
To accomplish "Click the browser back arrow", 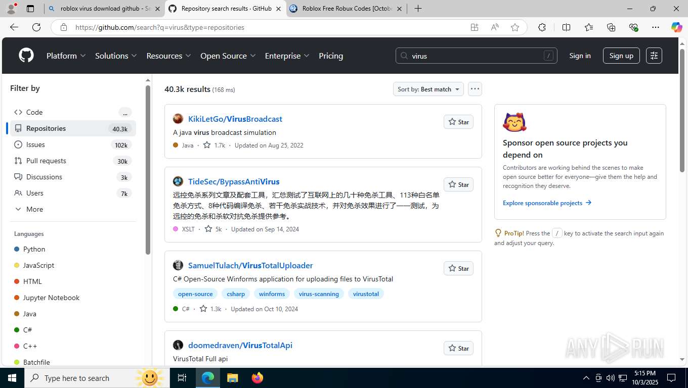I will [14, 27].
